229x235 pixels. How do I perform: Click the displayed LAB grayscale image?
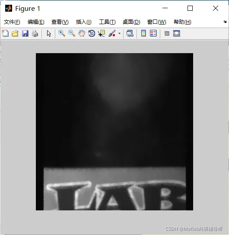click(x=114, y=132)
